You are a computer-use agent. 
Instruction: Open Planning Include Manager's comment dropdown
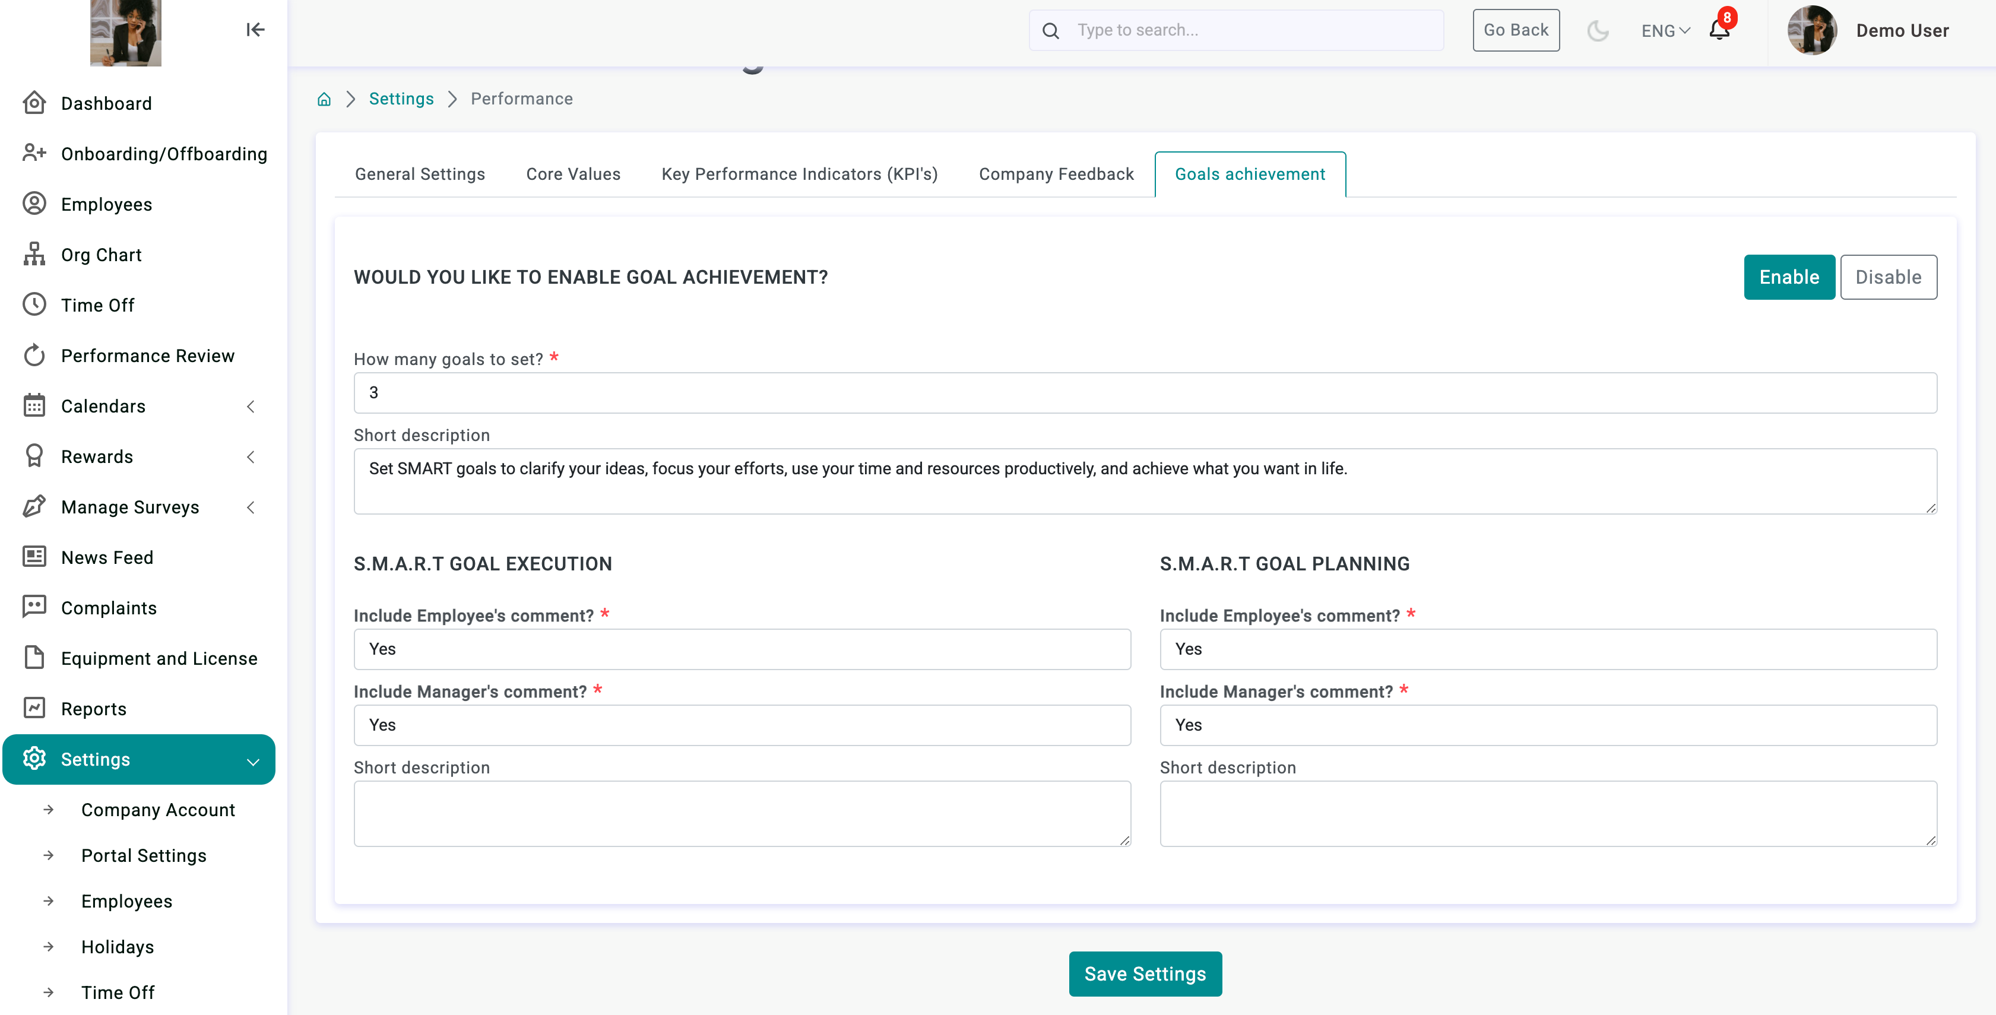(x=1547, y=724)
